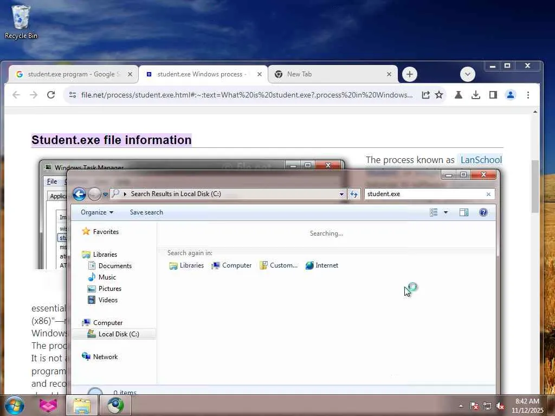Open the LanSchool link on the page

481,160
